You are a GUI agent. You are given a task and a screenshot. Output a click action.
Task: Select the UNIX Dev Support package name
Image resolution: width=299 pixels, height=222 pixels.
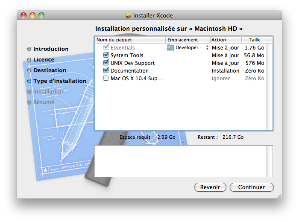pyautogui.click(x=132, y=63)
